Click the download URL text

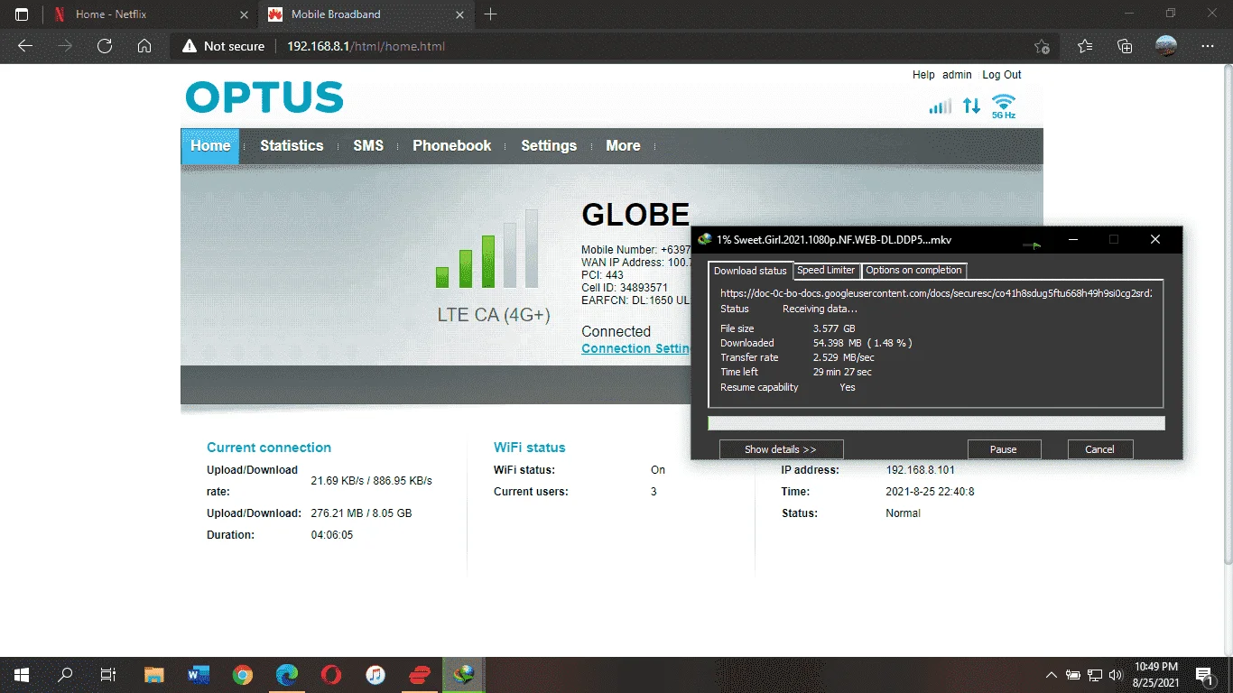pyautogui.click(x=936, y=293)
